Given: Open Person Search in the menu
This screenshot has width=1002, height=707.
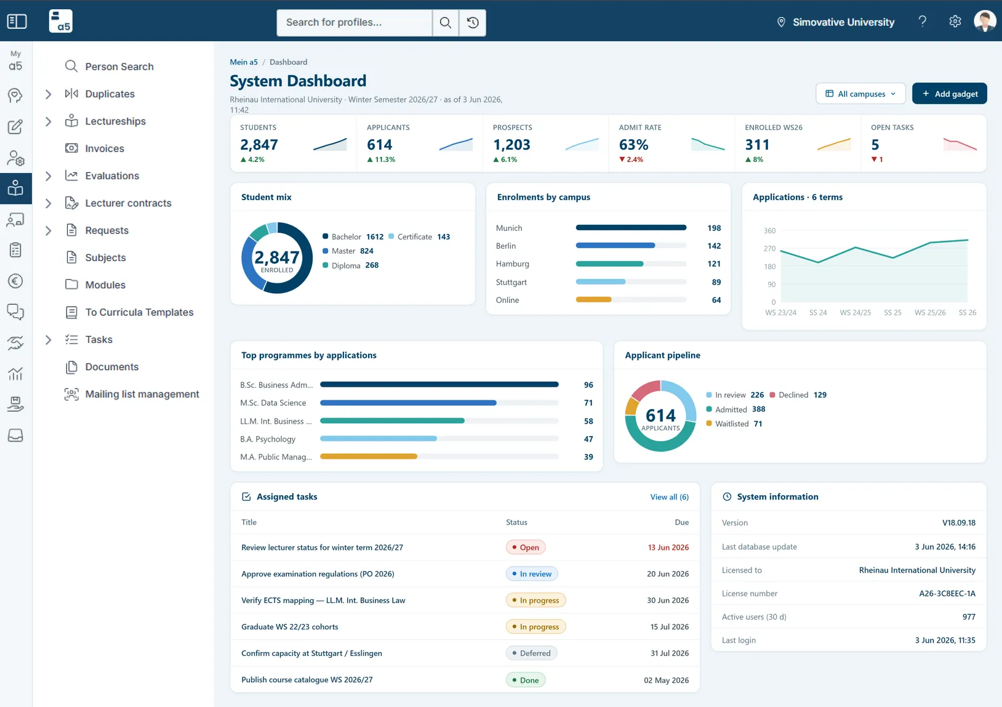Looking at the screenshot, I should 119,67.
